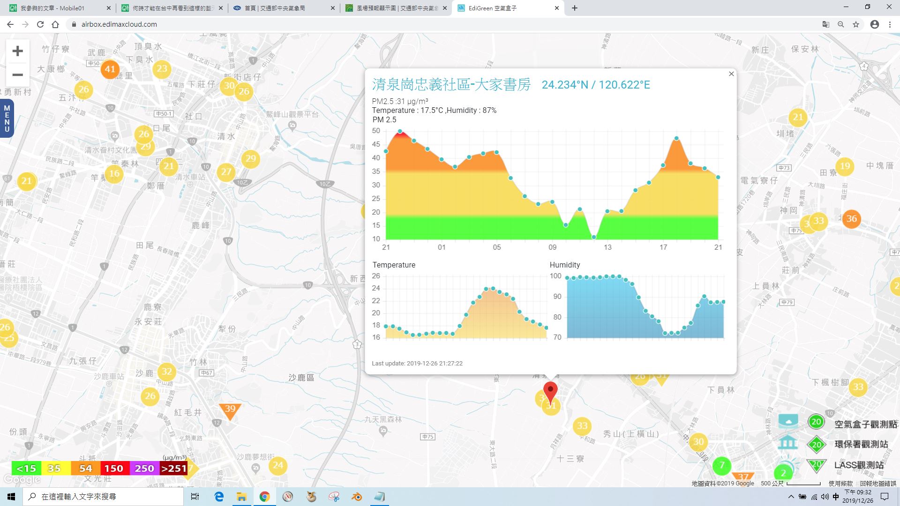This screenshot has height=506, width=900.
Task: Click the station title 清泉崗忠義社區-大家書房
Action: click(x=451, y=84)
